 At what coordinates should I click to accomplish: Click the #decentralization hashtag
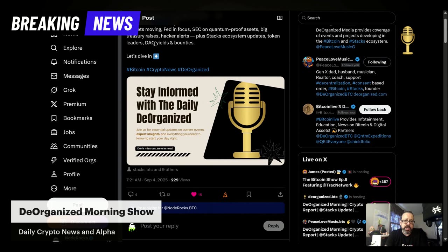pyautogui.click(x=333, y=83)
